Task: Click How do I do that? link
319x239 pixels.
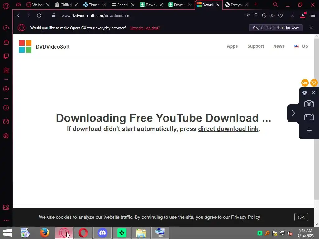Action: [145, 28]
